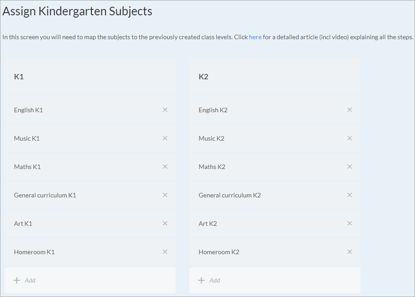415x297 pixels.
Task: Delete Maths K1 using the X icon
Action: [165, 166]
